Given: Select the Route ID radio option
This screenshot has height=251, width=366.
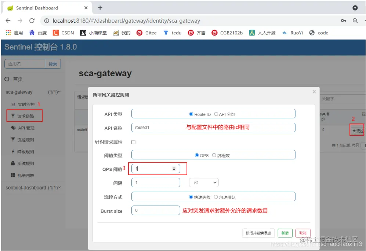Looking at the screenshot, I should click(x=191, y=114).
